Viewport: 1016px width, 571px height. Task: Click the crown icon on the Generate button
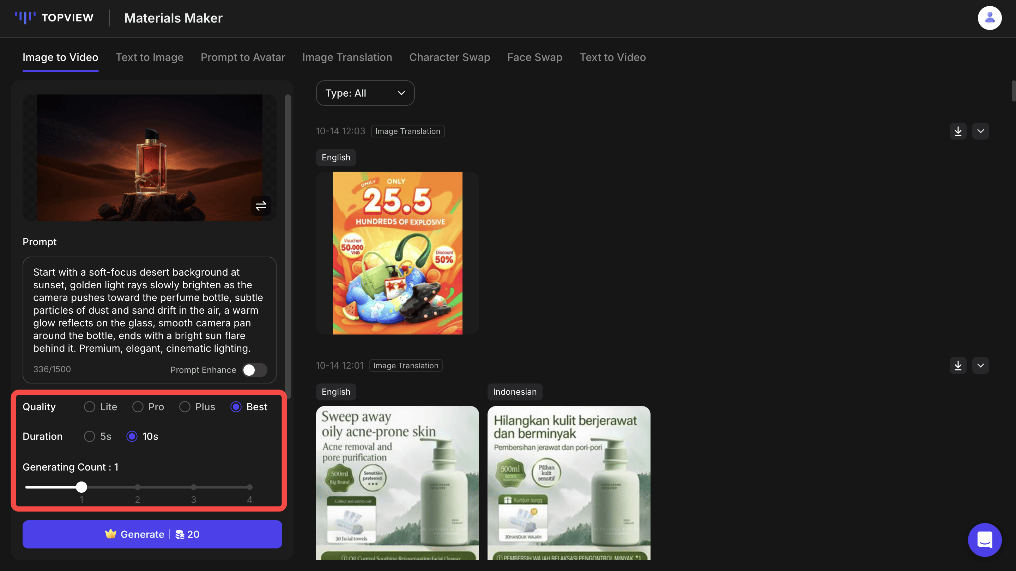click(111, 534)
